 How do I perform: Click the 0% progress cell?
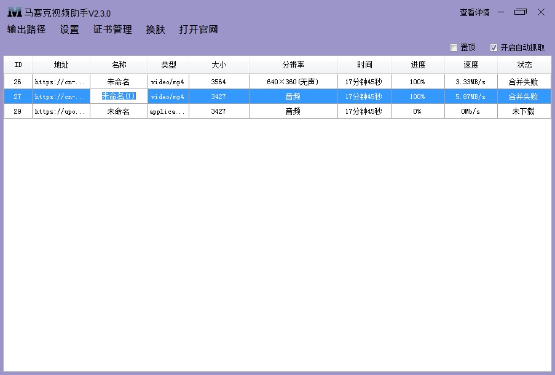pos(418,111)
